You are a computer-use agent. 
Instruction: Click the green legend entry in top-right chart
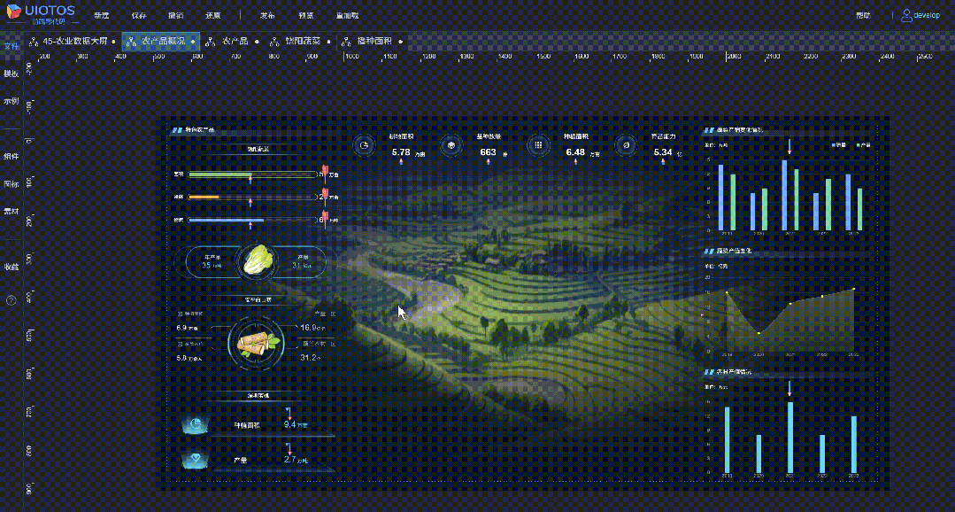(x=864, y=145)
